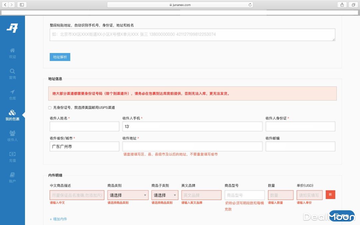Expand the 商品类别 dropdown
Screen dimensions: 360x225
click(x=128, y=195)
